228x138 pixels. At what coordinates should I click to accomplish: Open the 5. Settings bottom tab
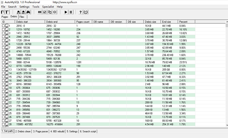(x=72, y=131)
